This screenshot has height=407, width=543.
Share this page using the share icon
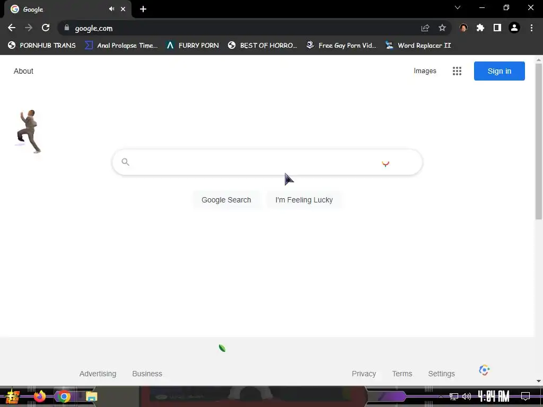tap(425, 28)
